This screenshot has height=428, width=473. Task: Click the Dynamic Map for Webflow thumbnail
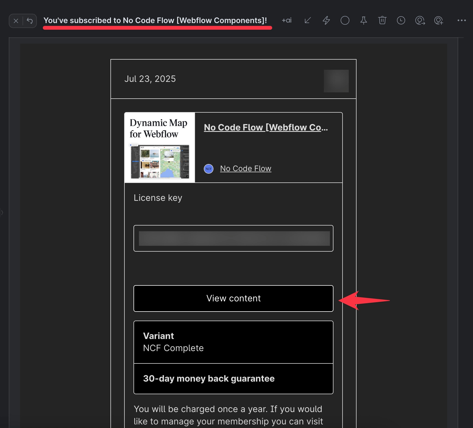tap(160, 148)
